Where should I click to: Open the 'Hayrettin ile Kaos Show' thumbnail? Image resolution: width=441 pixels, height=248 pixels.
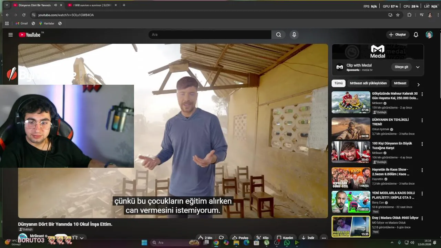tap(351, 178)
